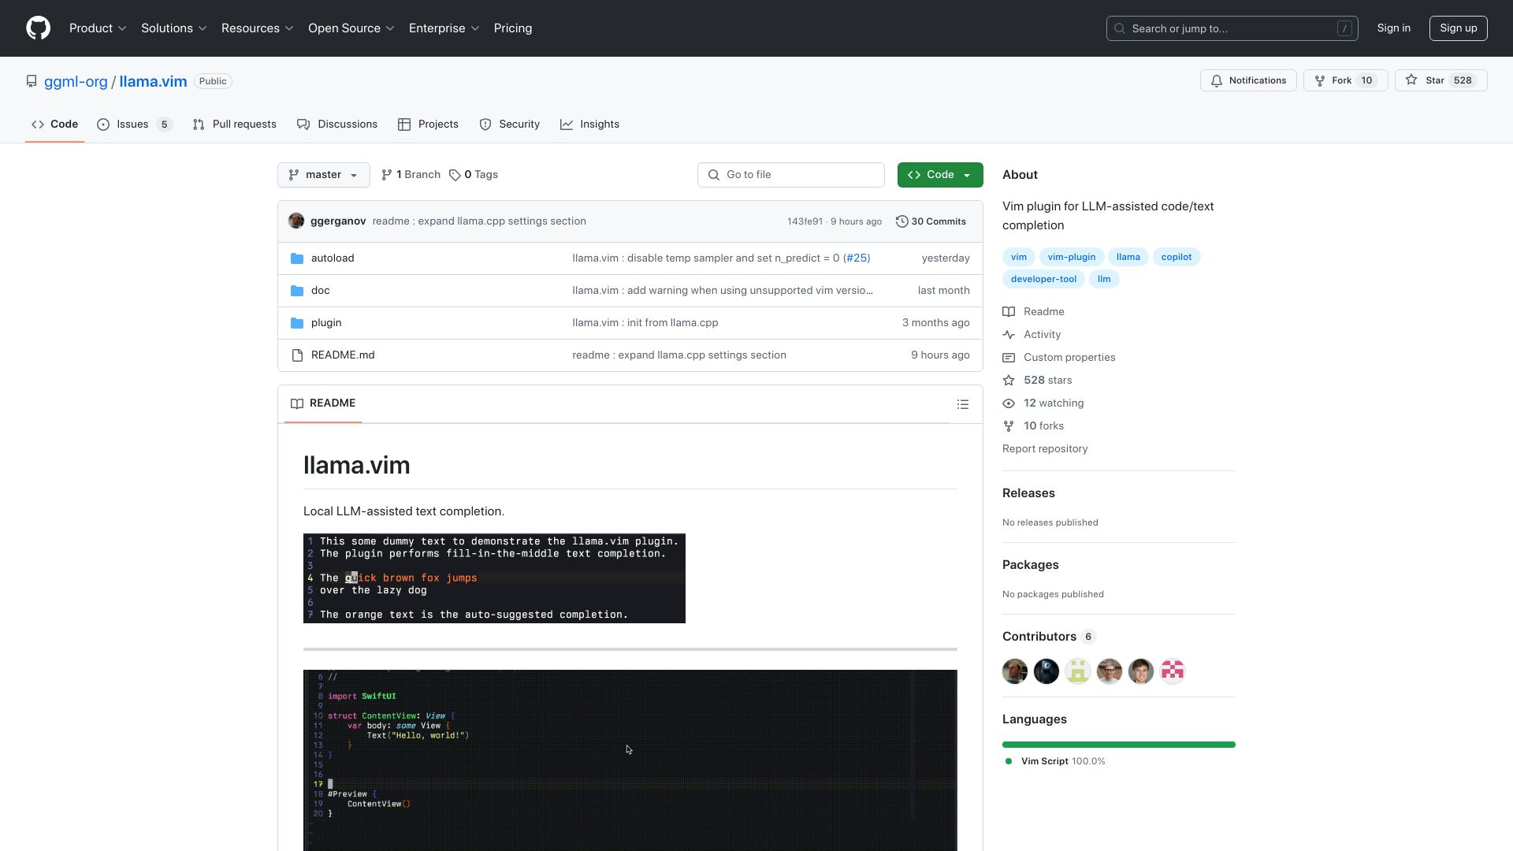Image resolution: width=1513 pixels, height=851 pixels.
Task: Click the developer-tool topic tag
Action: coord(1043,279)
